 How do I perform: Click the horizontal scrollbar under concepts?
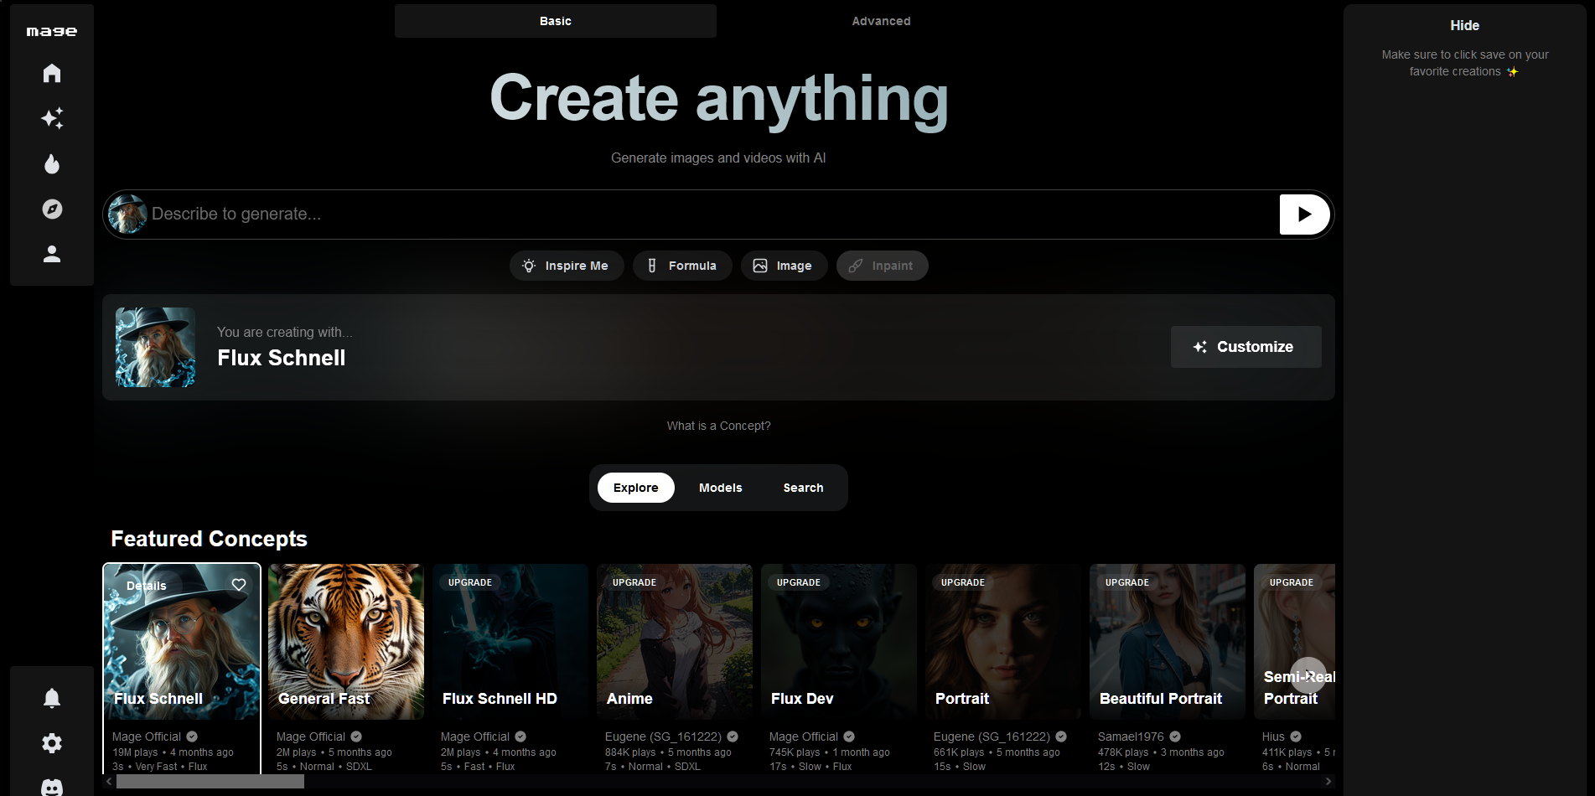point(210,782)
